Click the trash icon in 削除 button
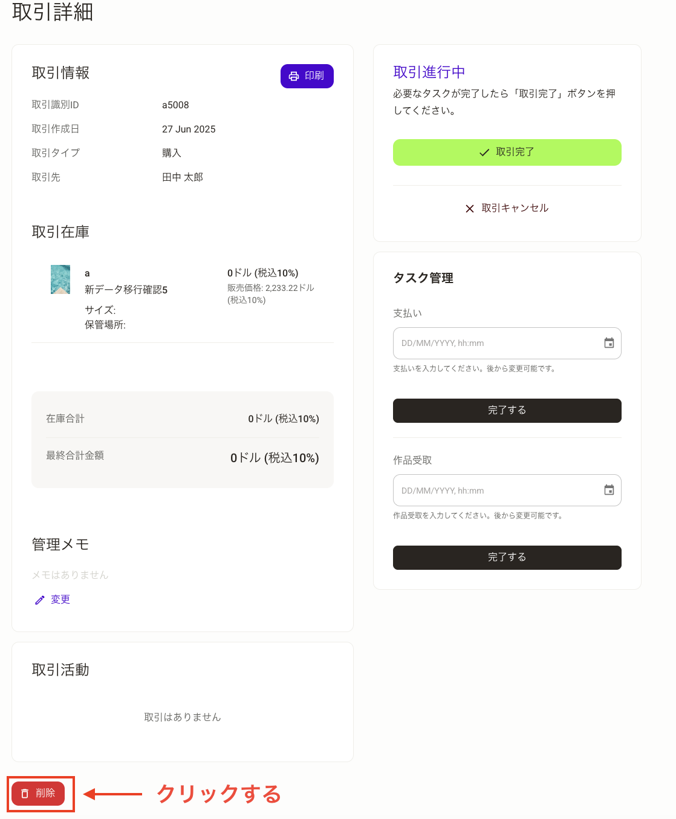The width and height of the screenshot is (676, 819). click(25, 794)
